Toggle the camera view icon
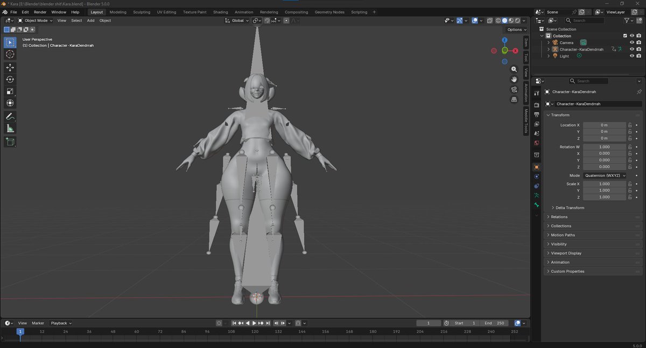The width and height of the screenshot is (646, 348). tap(514, 89)
